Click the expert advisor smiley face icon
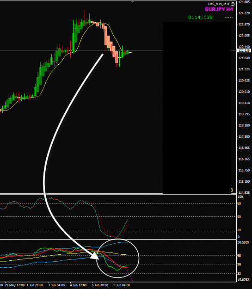 (233, 4)
